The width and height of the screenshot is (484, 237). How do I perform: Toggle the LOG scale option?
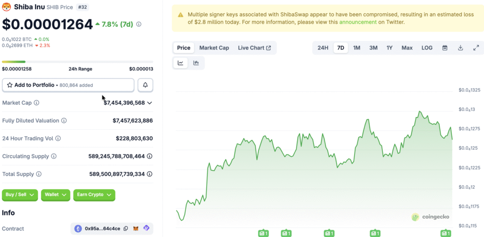pos(427,48)
